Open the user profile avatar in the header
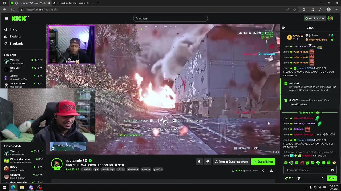 point(330,18)
